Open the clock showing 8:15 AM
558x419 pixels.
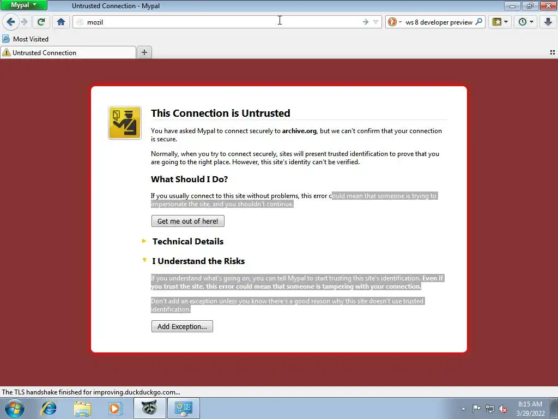pos(530,409)
